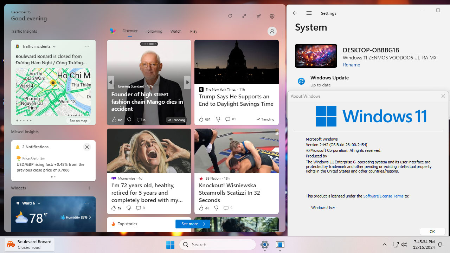The width and height of the screenshot is (450, 253).
Task: Open volume control in system tray
Action: click(x=404, y=245)
